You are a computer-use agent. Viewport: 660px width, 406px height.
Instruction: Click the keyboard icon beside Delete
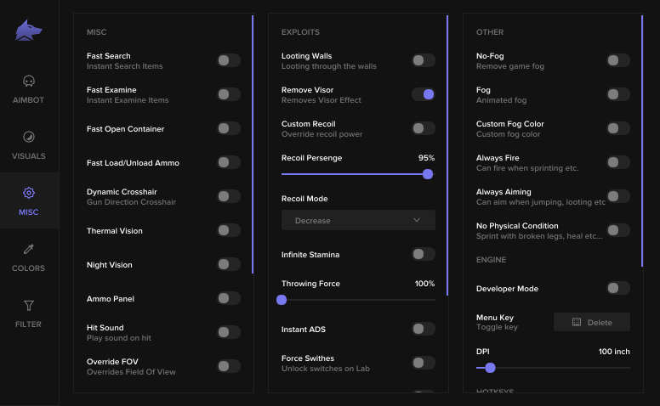coord(577,322)
